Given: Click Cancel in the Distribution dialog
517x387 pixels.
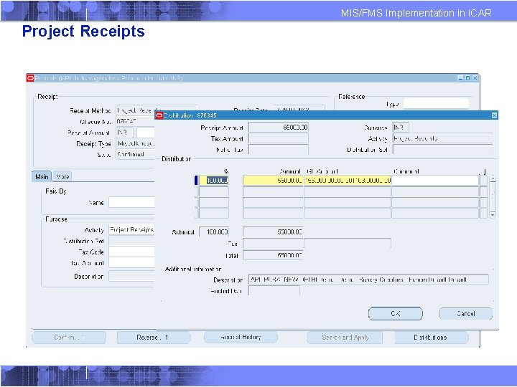Looking at the screenshot, I should 465,313.
